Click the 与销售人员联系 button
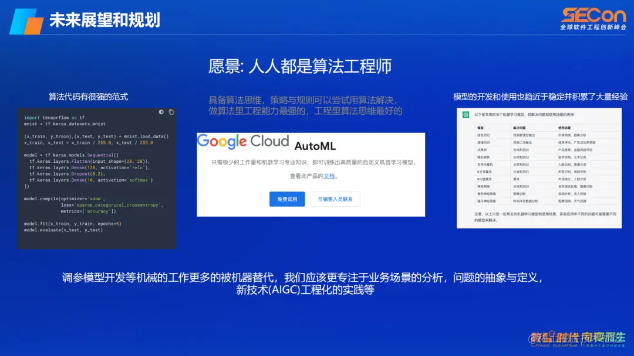Image resolution: width=634 pixels, height=356 pixels. click(x=335, y=199)
